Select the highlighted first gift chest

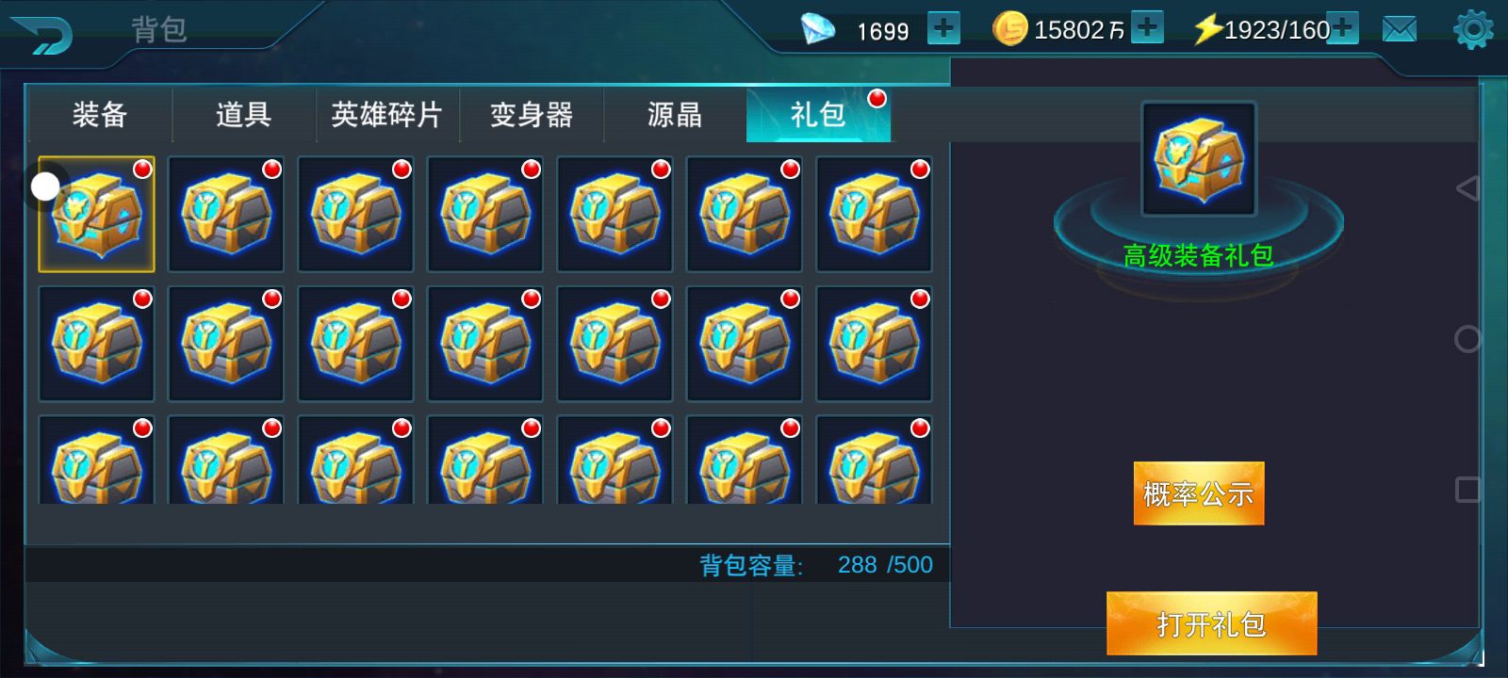point(96,215)
